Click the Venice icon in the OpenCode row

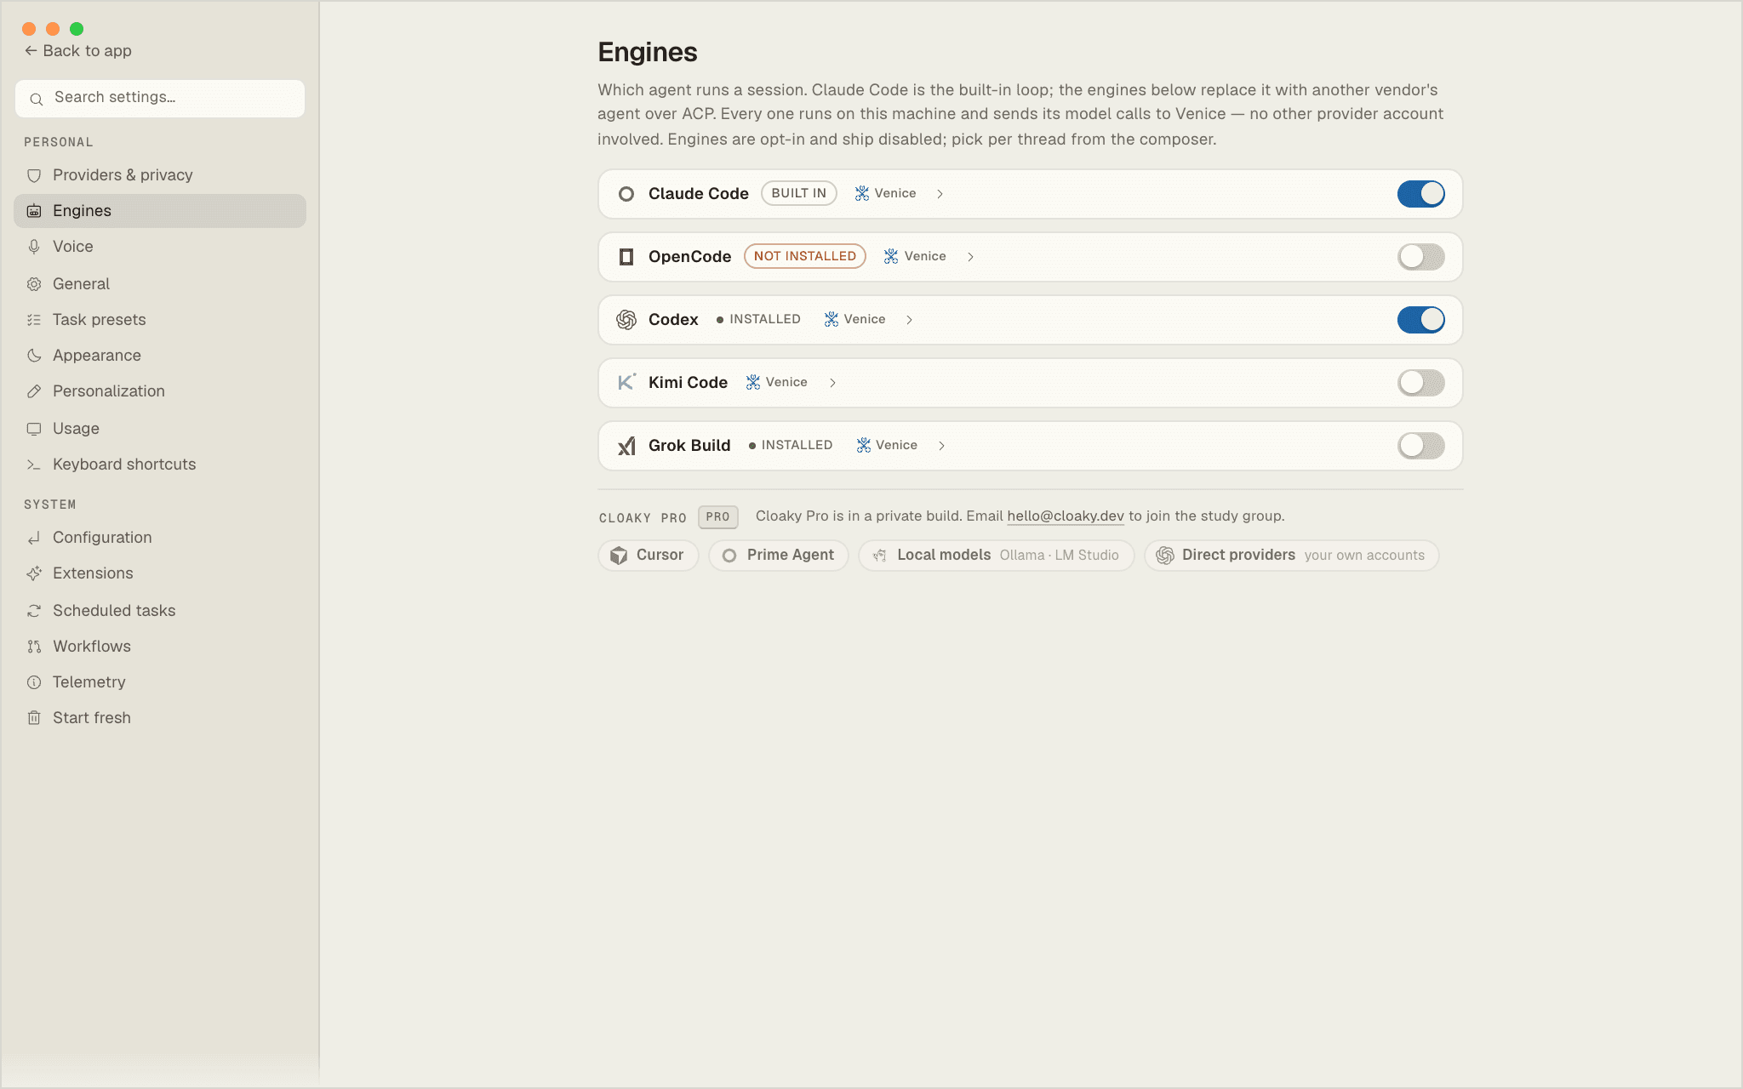(x=891, y=257)
